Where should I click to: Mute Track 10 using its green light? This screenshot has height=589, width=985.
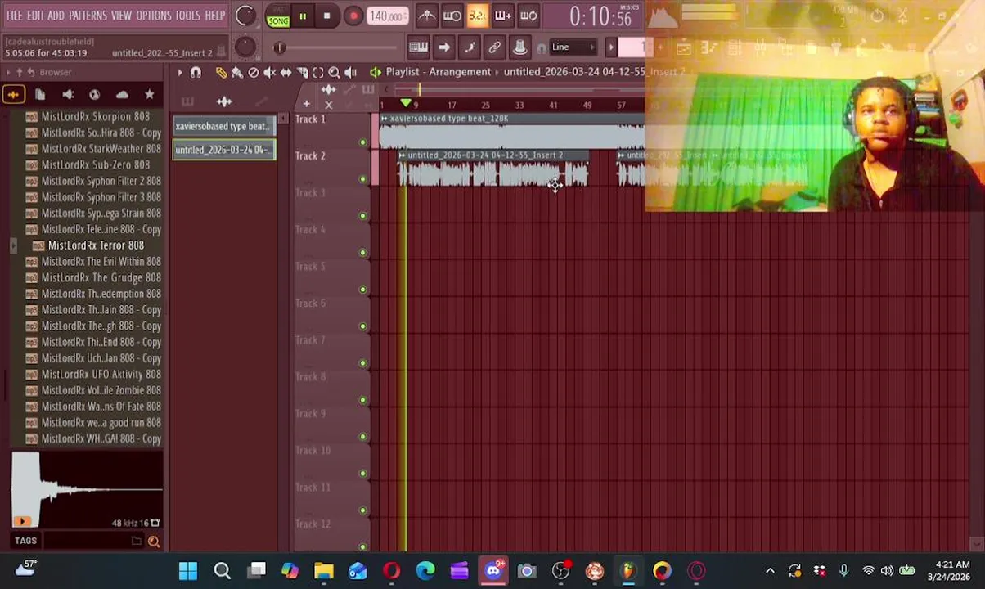tap(362, 474)
